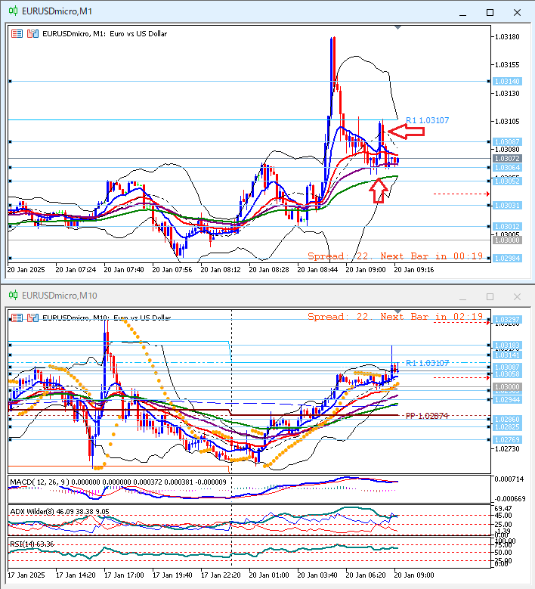Maximize the EURUSDmicro,M1 chart window
535x589 pixels.
(490, 12)
